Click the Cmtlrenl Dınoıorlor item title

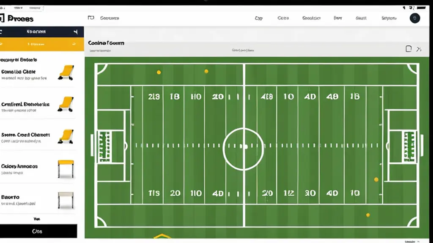25,105
